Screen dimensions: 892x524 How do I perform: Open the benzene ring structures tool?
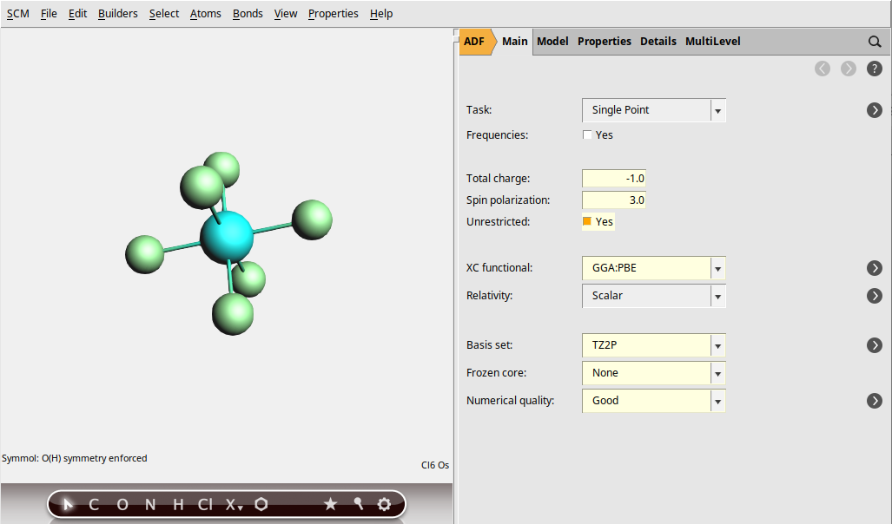coord(261,504)
